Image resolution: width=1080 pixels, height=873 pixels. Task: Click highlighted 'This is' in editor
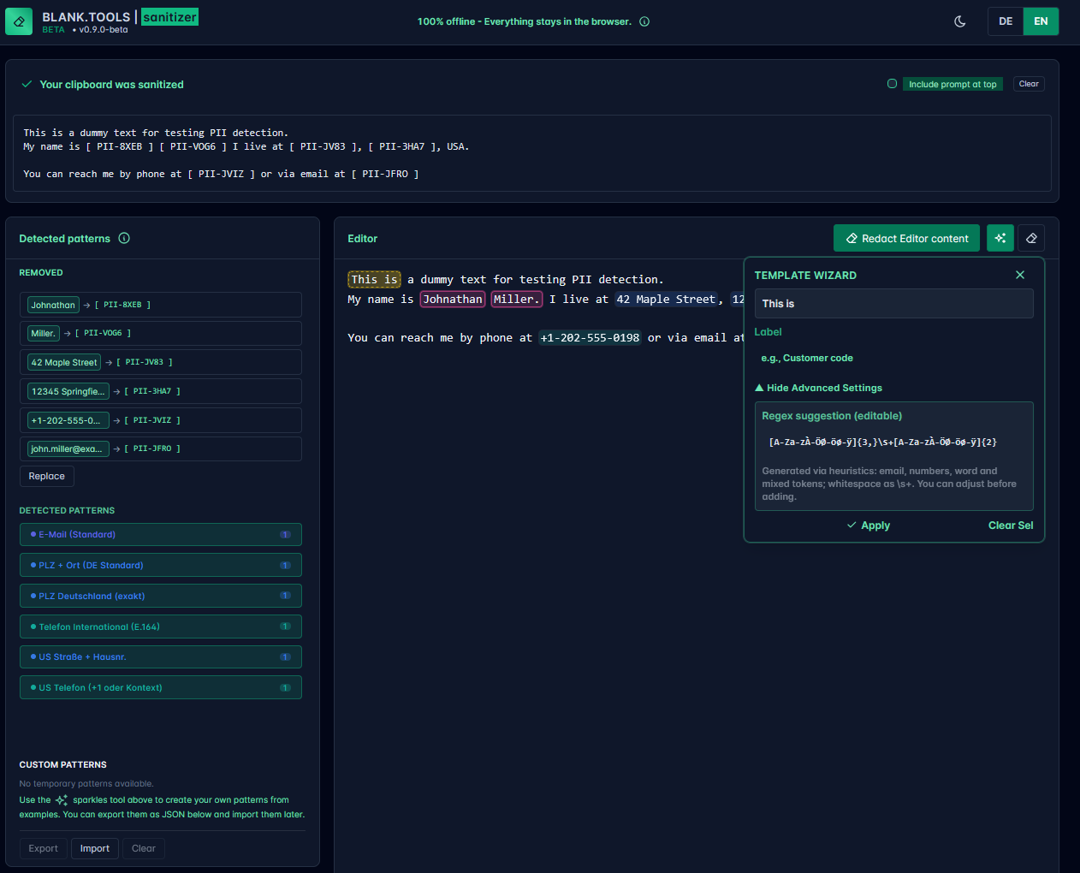point(374,279)
